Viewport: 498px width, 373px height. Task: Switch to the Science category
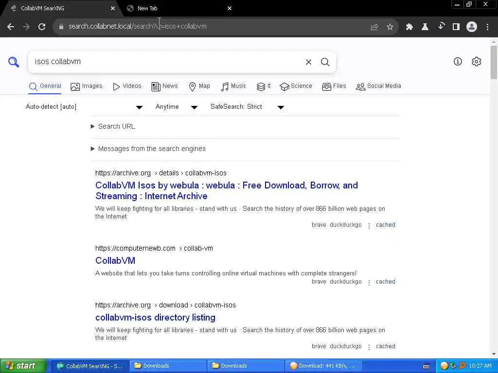pos(296,86)
